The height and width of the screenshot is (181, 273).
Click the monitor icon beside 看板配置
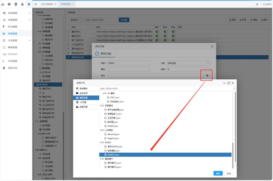click(4, 47)
